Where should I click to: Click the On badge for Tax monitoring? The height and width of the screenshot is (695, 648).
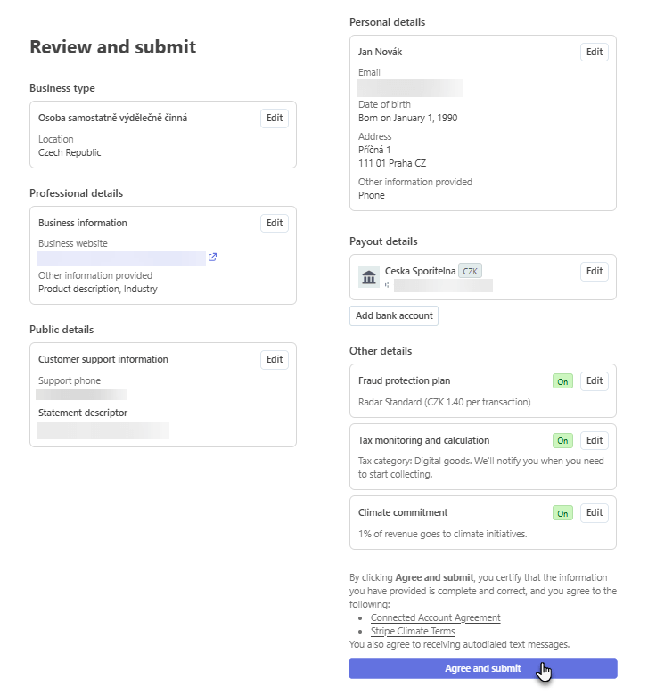point(562,440)
